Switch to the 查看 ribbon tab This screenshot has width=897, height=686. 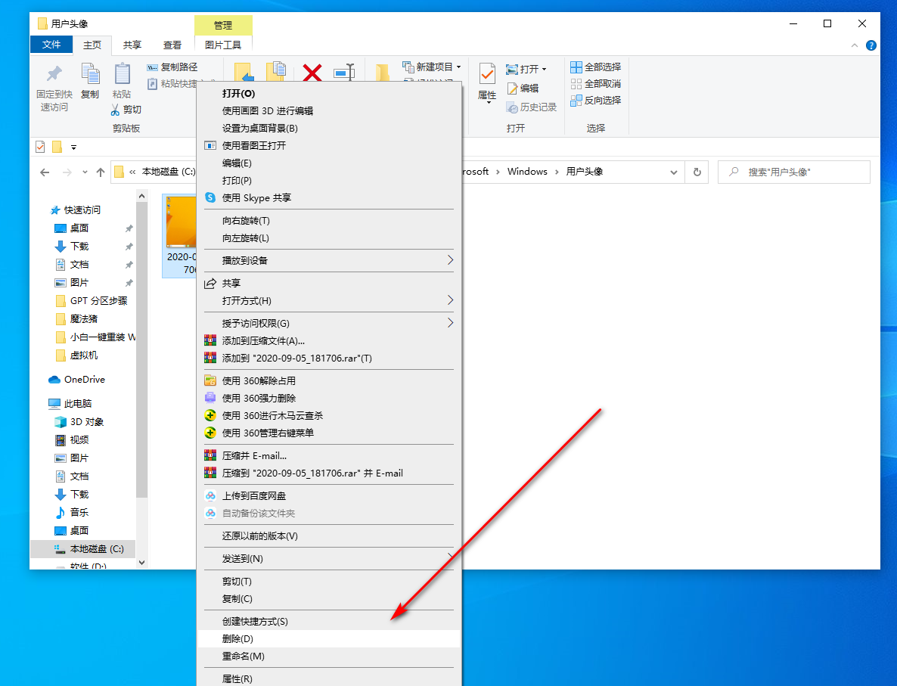pyautogui.click(x=172, y=45)
